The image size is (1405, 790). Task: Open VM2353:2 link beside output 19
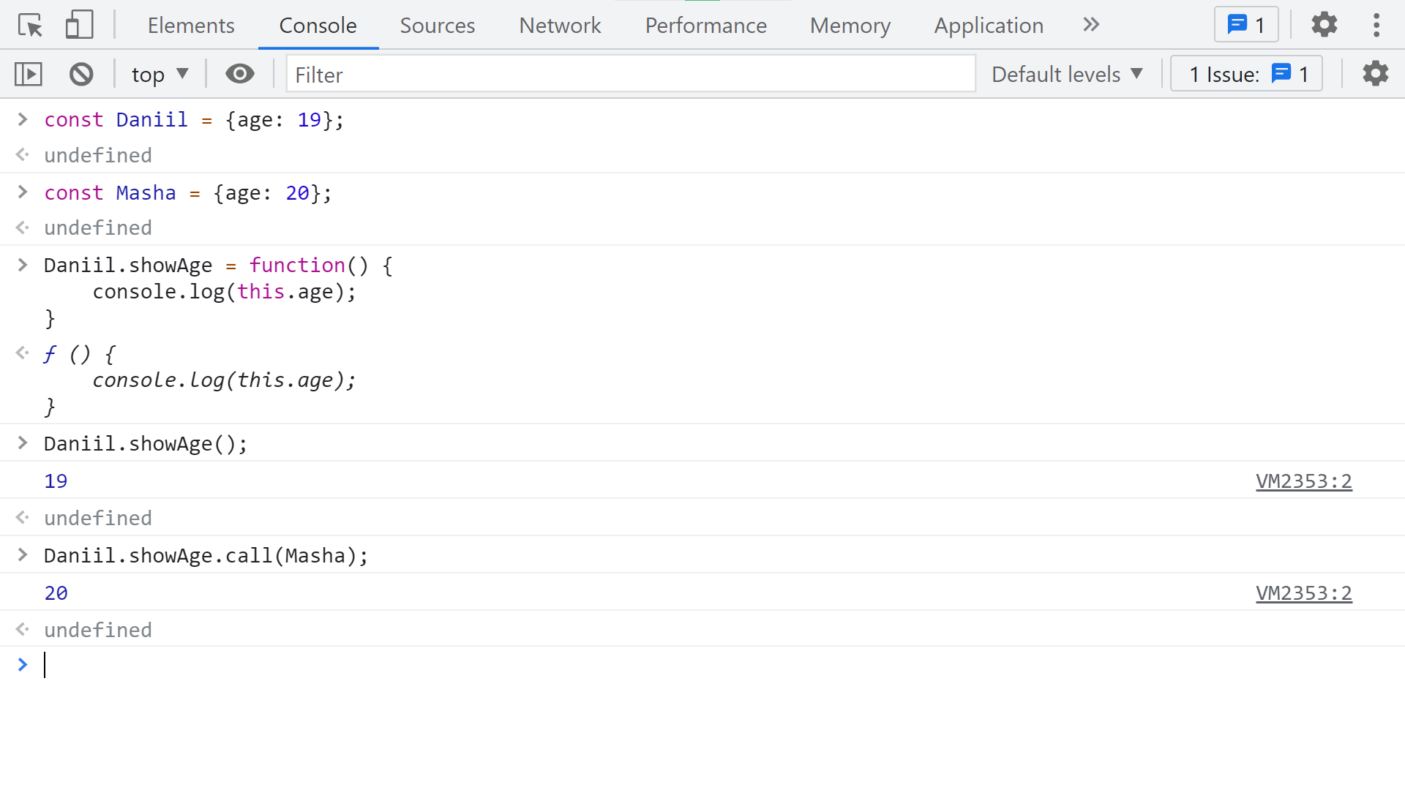(1303, 481)
